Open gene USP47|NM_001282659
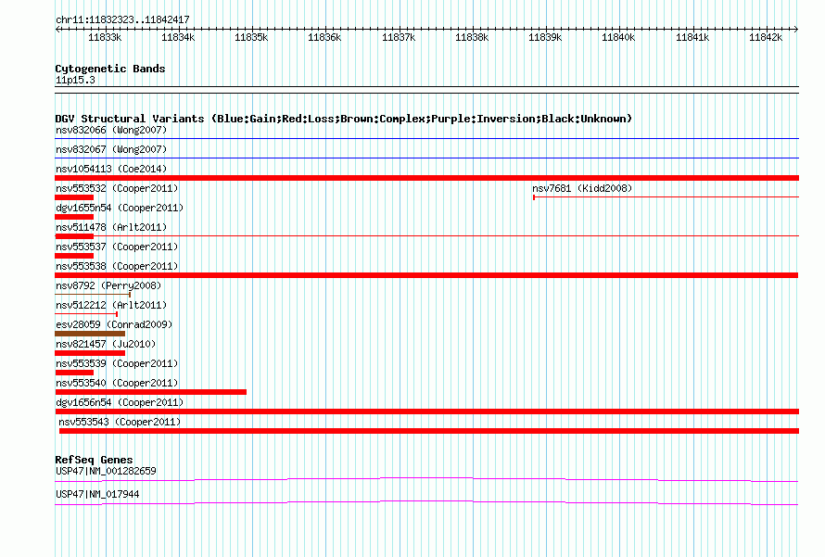 106,471
